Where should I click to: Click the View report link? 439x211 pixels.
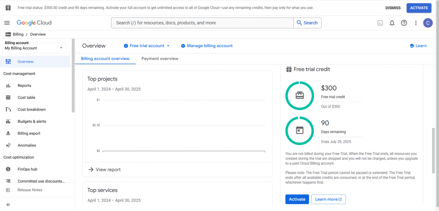coord(105,169)
